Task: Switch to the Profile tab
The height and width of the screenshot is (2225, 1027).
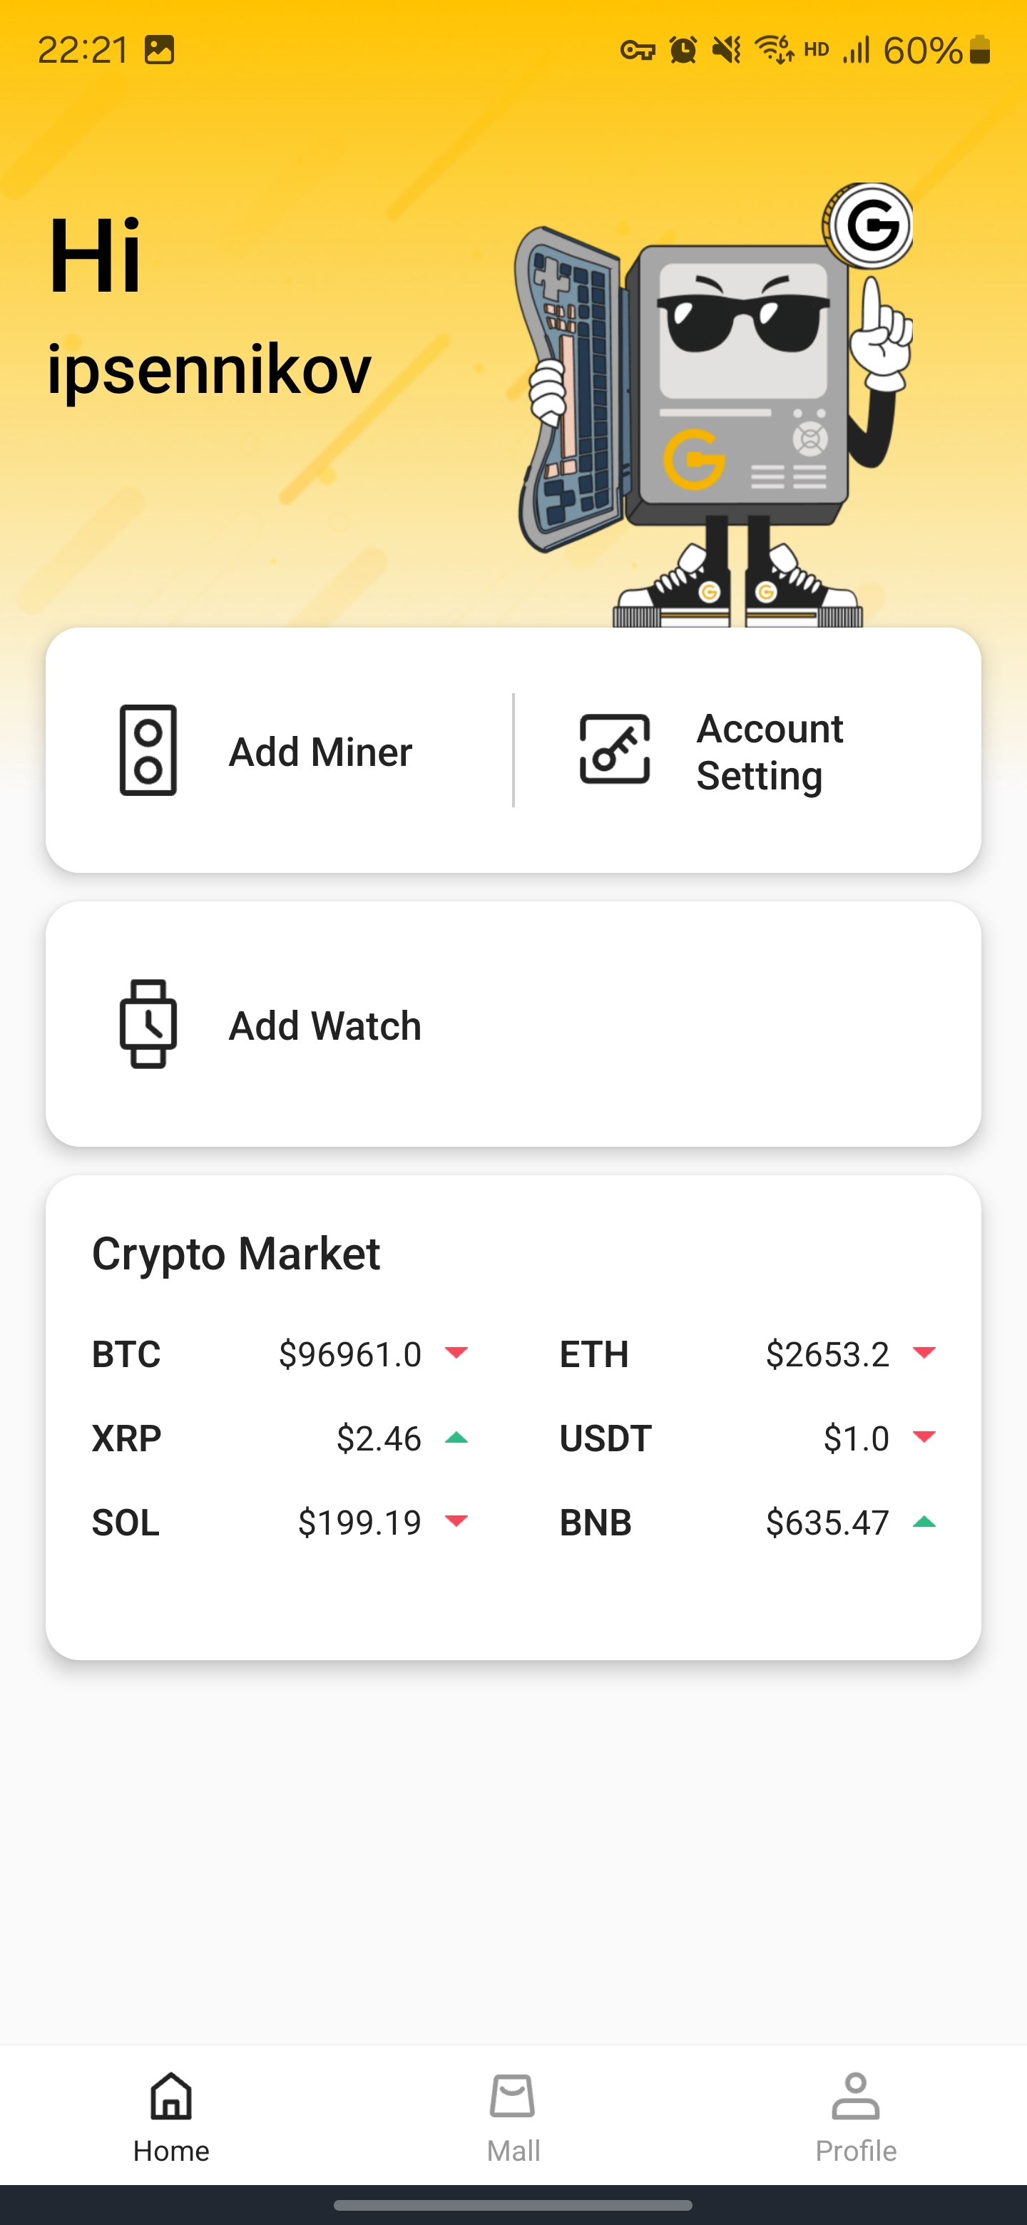Action: click(855, 2116)
